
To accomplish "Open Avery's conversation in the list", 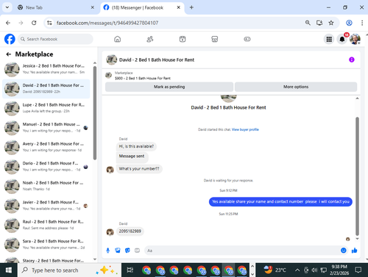I will point(46,147).
